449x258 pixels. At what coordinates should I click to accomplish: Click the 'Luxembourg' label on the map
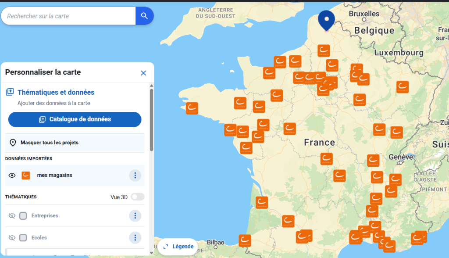[x=399, y=53]
